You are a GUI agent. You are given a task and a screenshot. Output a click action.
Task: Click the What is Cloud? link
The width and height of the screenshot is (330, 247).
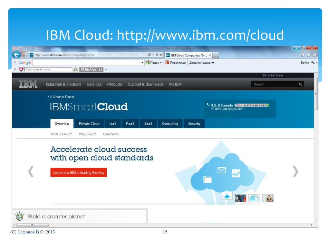coord(61,134)
